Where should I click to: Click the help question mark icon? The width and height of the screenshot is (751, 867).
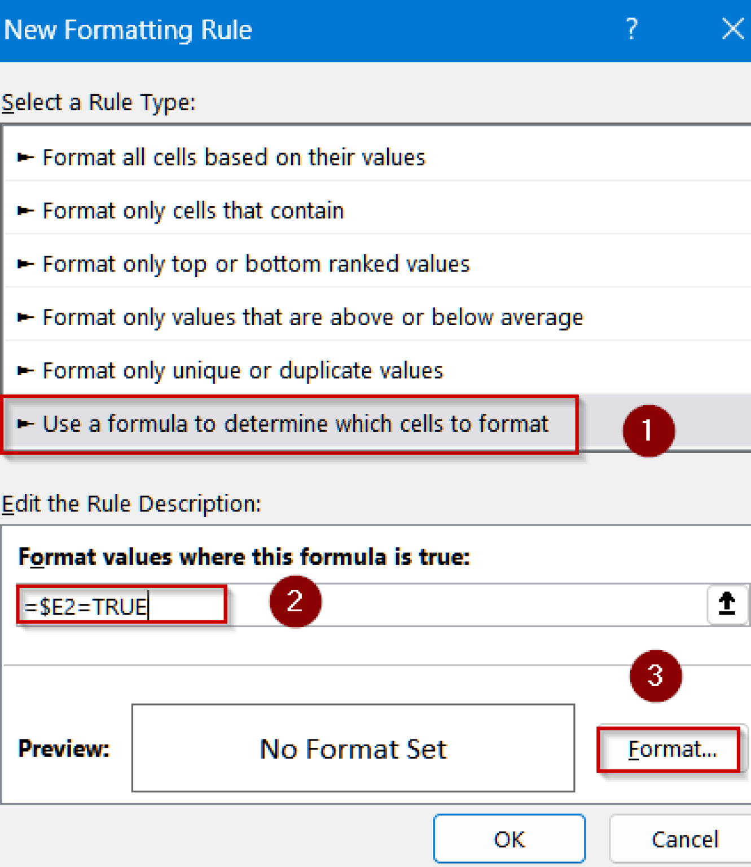tap(631, 29)
